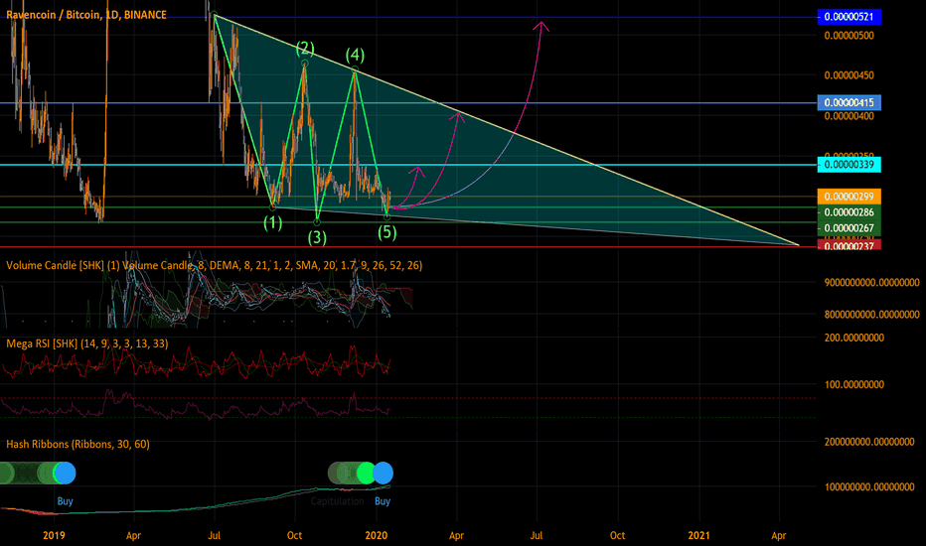Click wave label (1) on the chart
926x546 pixels.
pos(273,222)
